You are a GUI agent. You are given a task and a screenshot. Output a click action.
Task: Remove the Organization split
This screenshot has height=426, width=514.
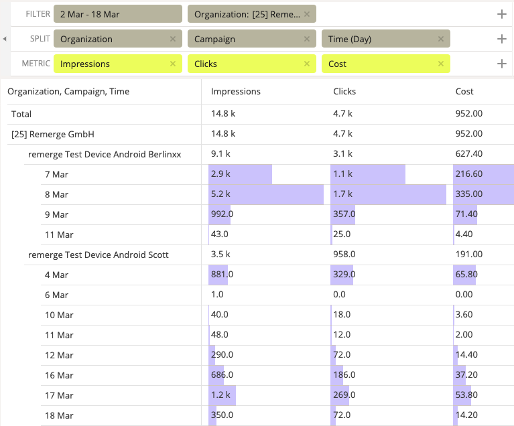(173, 39)
